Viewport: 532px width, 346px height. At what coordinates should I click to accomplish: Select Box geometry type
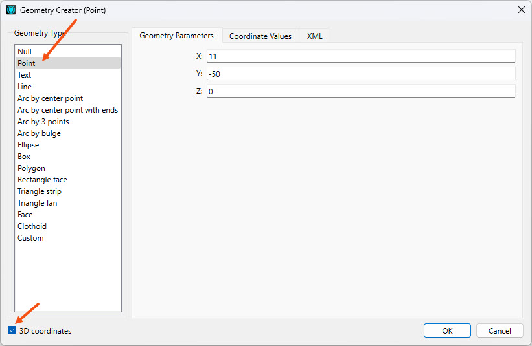coord(68,157)
